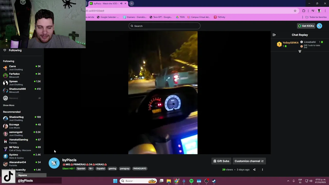Open volume control in system tray
329x185 pixels.
[311, 181]
